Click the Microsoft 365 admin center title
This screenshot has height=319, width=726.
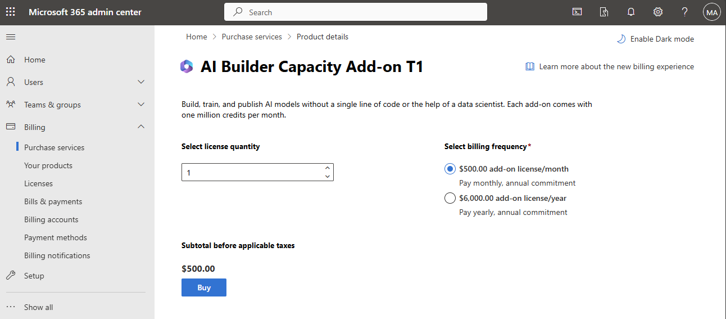pyautogui.click(x=85, y=12)
